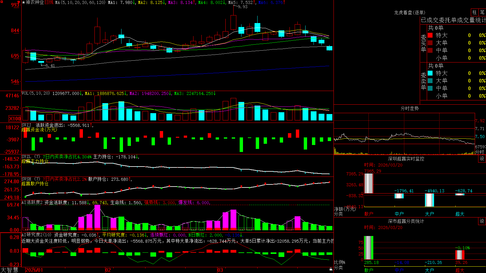This screenshot has height=273, width=486.
Task: Click red 特大 swatch under 委买单
Action: (x=430, y=35)
